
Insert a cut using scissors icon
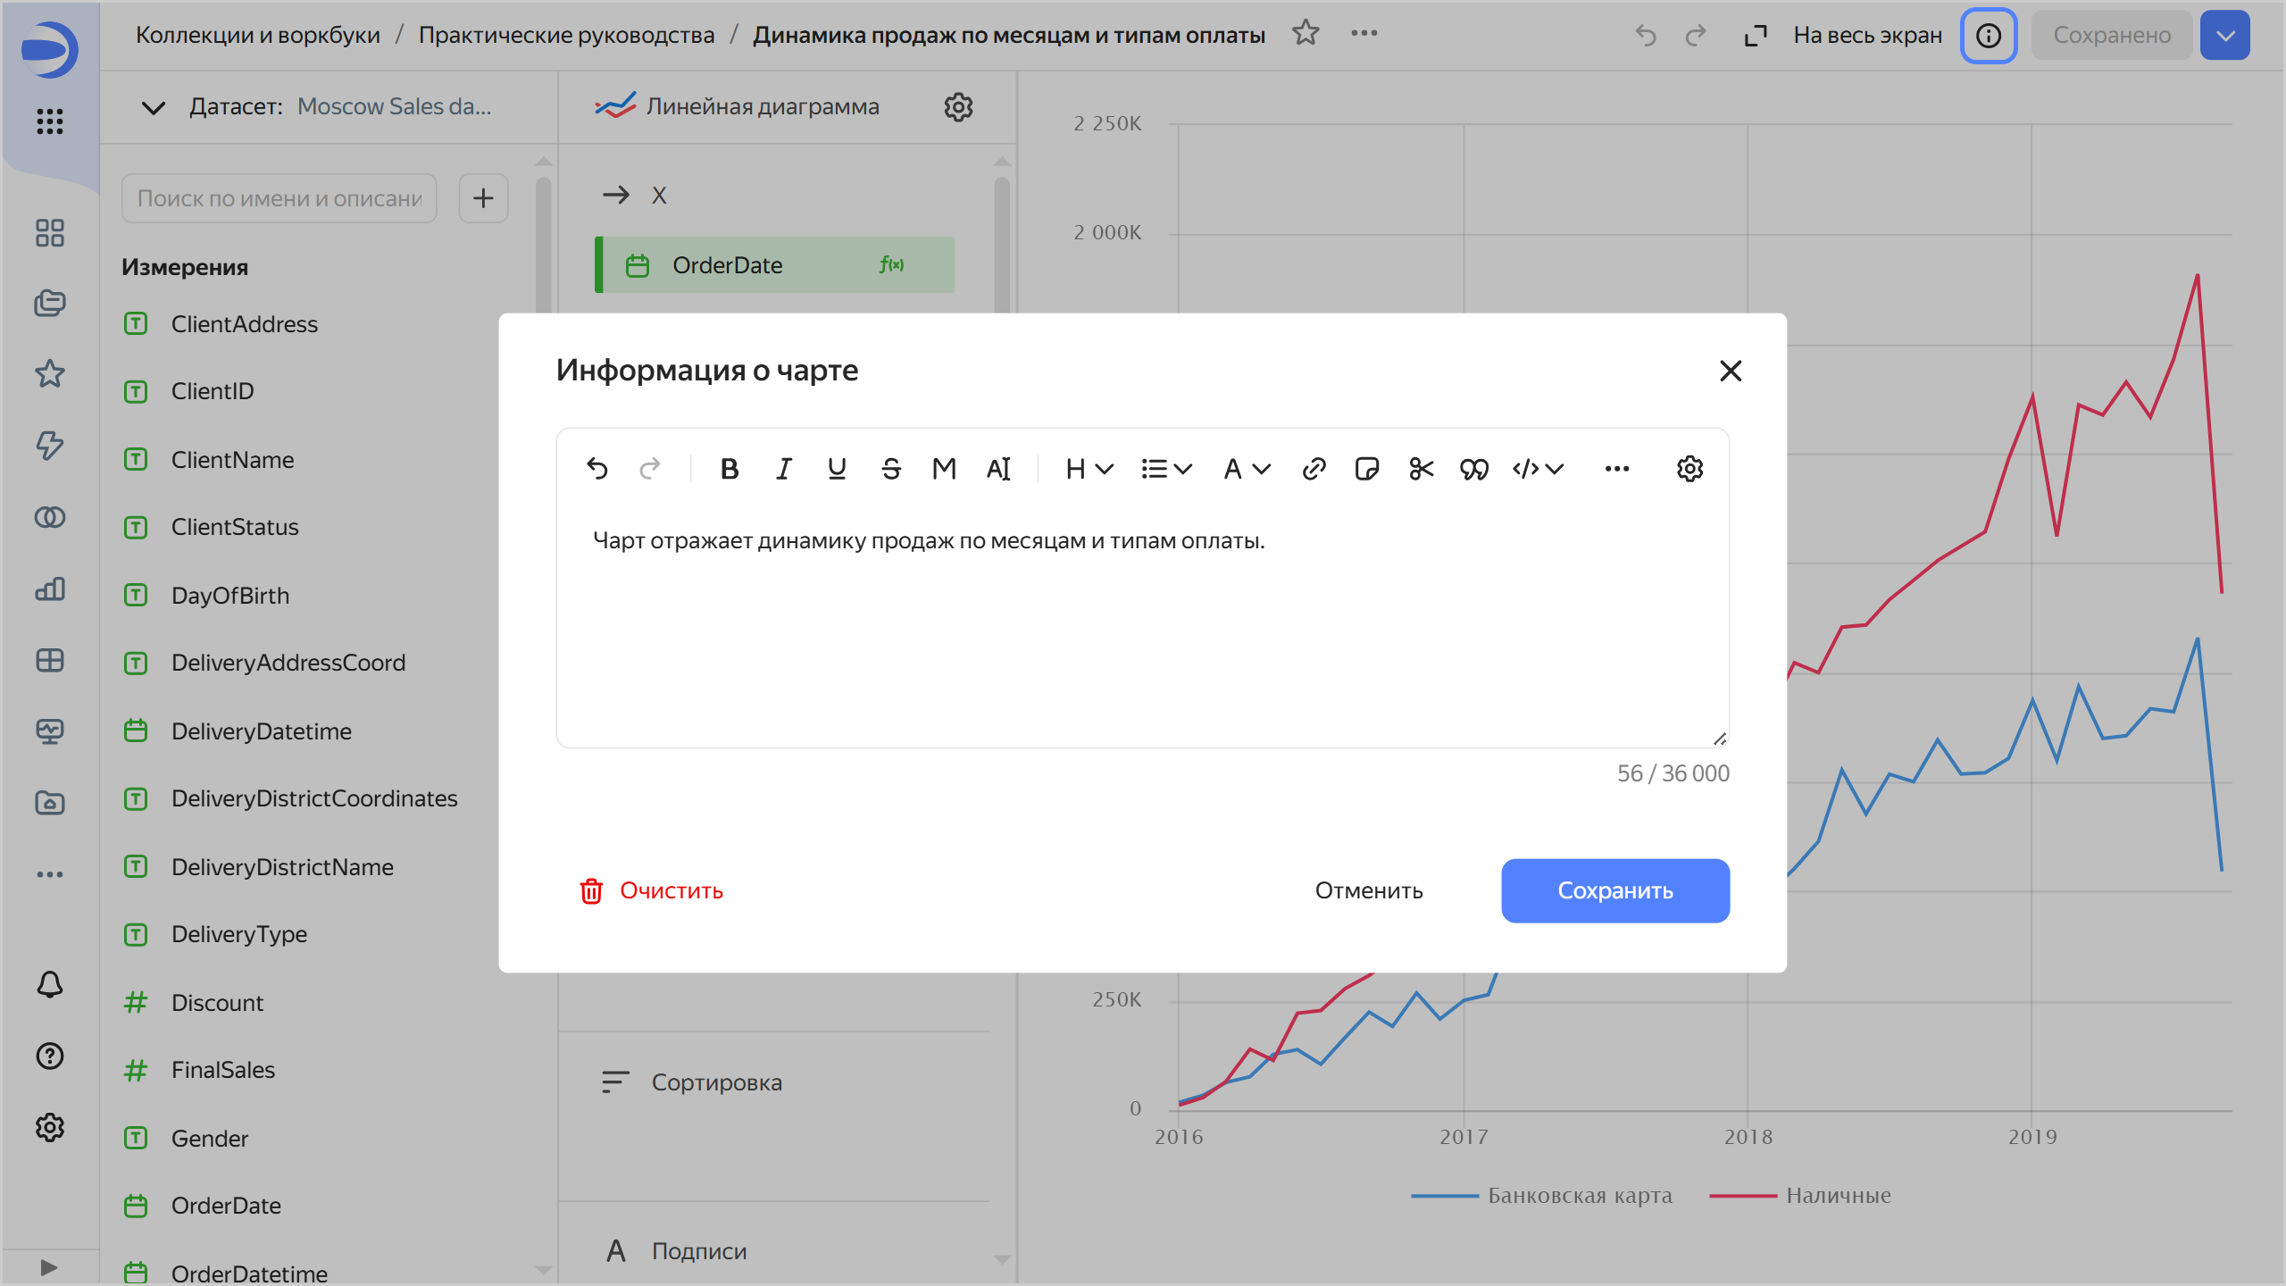pos(1421,469)
